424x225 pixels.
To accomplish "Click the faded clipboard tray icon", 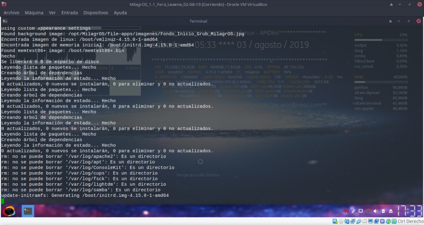I will pos(368,211).
